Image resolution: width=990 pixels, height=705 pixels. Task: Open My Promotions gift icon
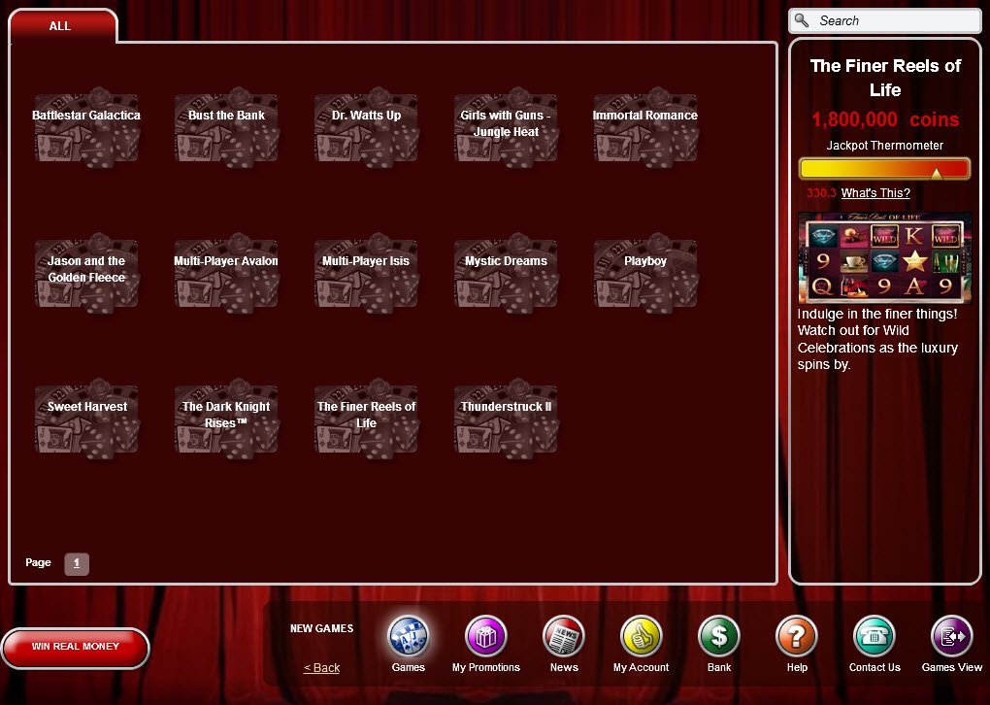pos(485,636)
